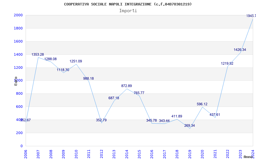Select the 596.12 data label
Screen dimensions: 256x160
pos(202,104)
